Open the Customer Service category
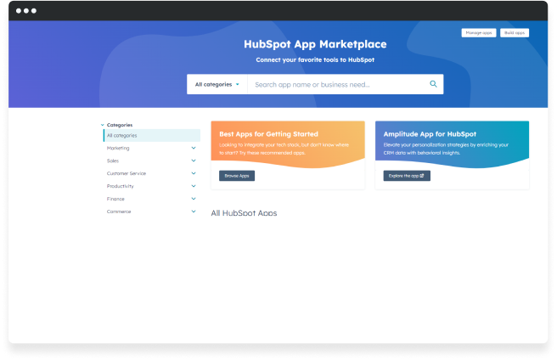The image size is (557, 361). (x=127, y=173)
